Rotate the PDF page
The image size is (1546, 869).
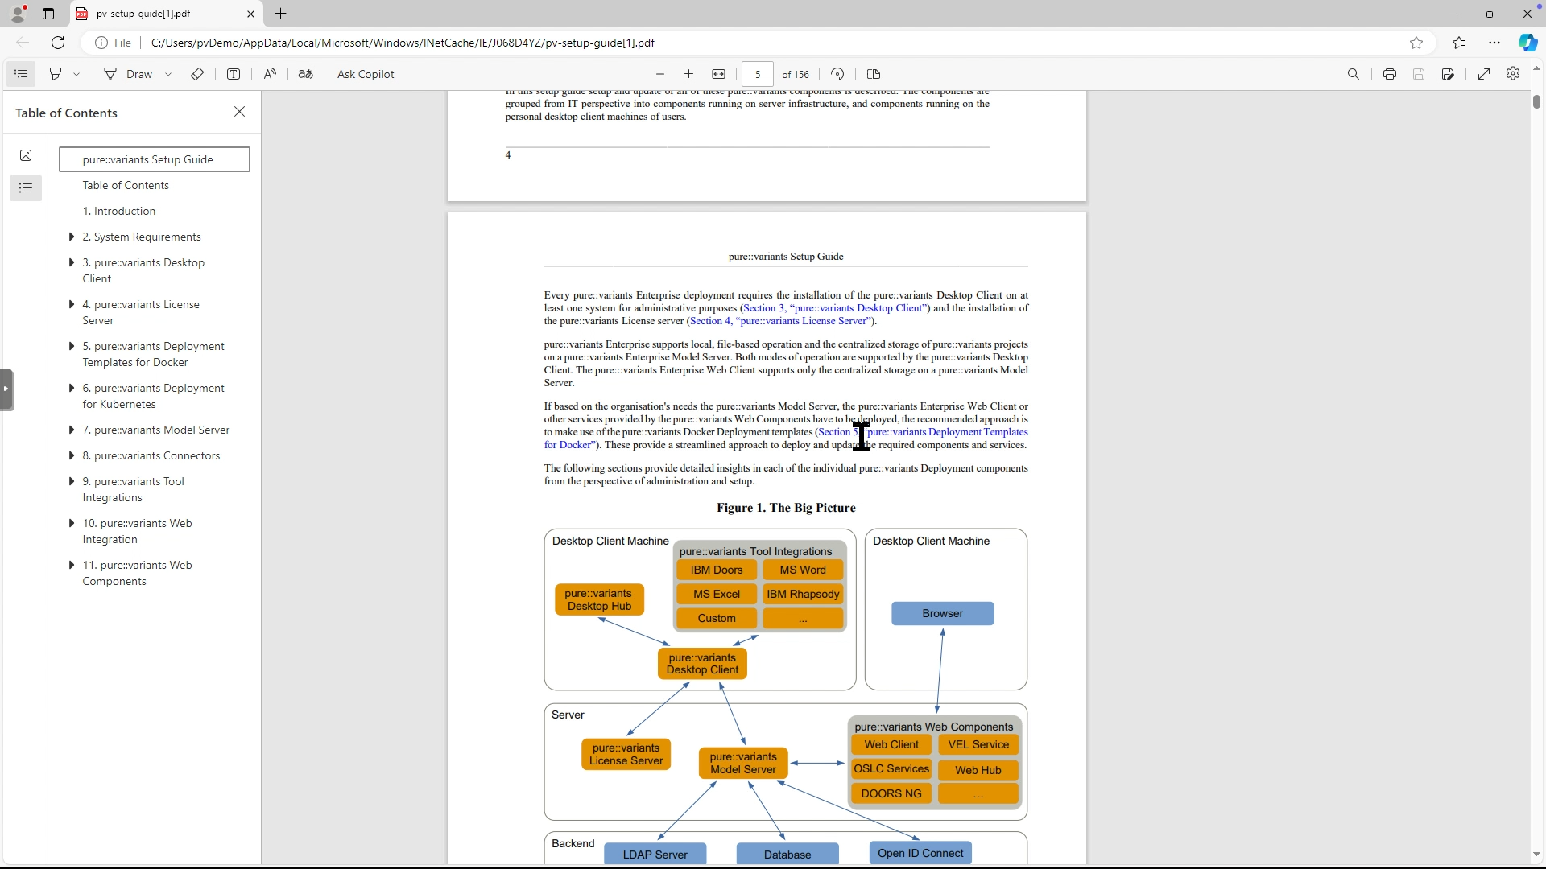(x=837, y=74)
